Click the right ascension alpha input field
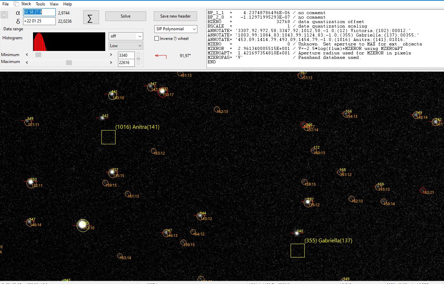Viewport: 444px width, 284px height. pyautogui.click(x=39, y=12)
